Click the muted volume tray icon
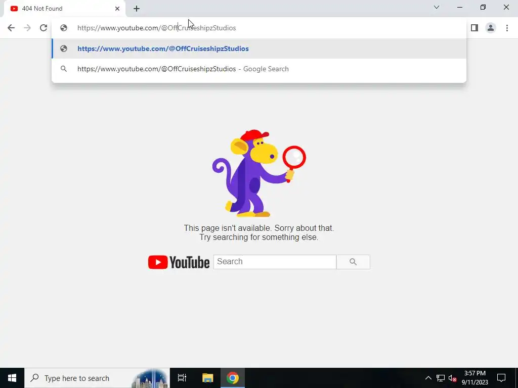 click(x=452, y=378)
